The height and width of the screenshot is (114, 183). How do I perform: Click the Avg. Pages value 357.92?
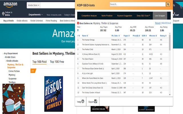(103, 30)
